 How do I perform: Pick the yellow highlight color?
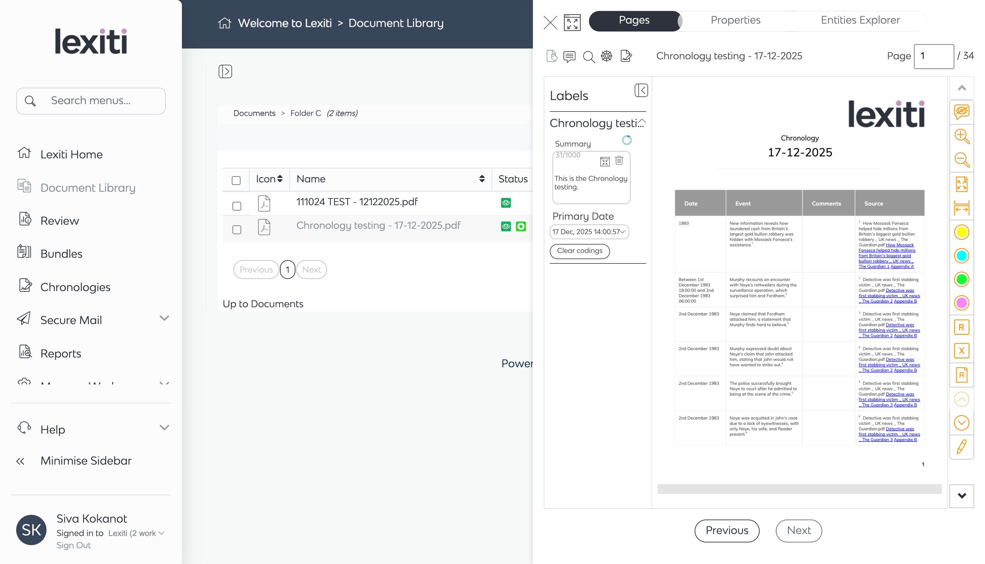click(961, 232)
